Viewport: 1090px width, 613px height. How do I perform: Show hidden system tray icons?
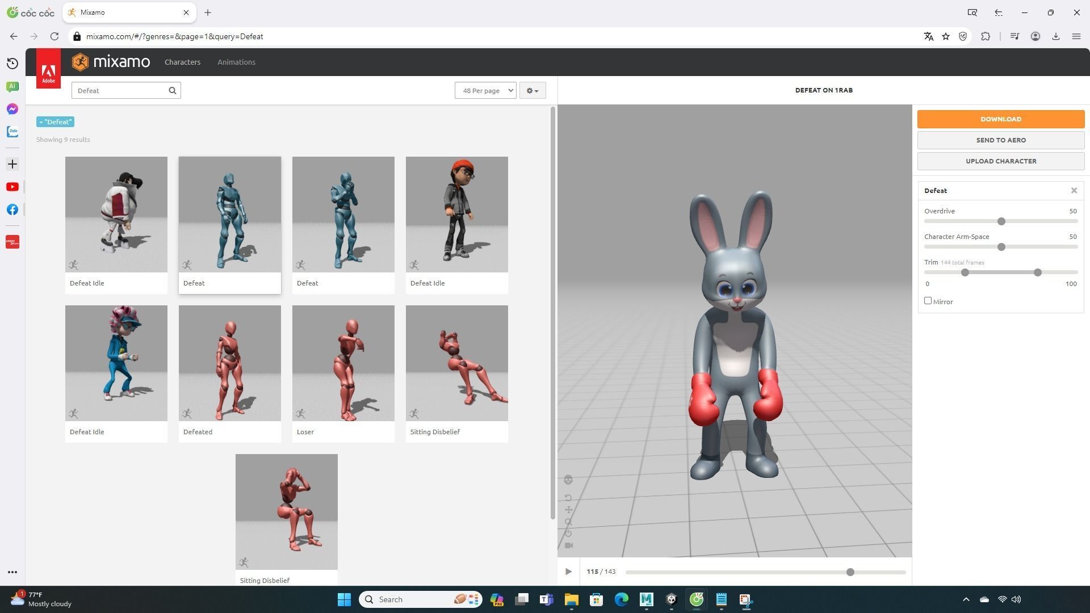click(x=966, y=599)
